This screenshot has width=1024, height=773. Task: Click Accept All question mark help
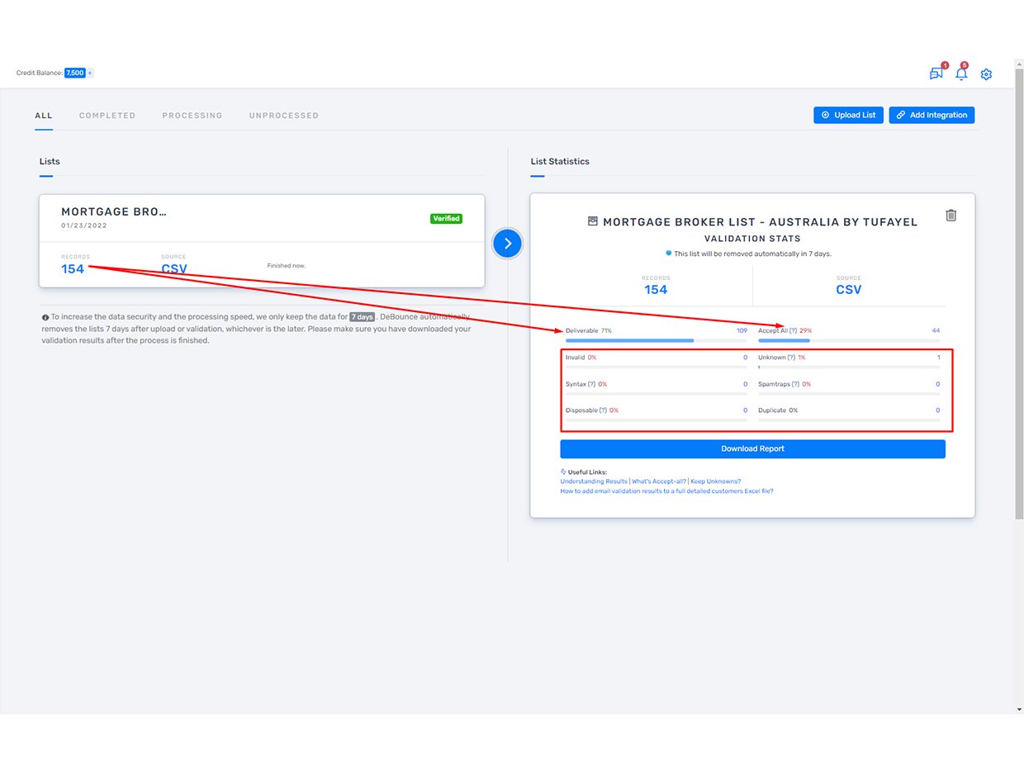click(793, 330)
